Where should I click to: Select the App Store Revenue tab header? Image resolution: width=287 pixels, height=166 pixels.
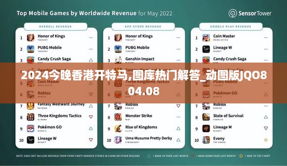point(143,27)
